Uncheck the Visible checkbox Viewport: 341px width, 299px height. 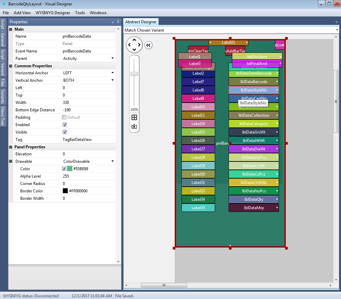(x=65, y=132)
